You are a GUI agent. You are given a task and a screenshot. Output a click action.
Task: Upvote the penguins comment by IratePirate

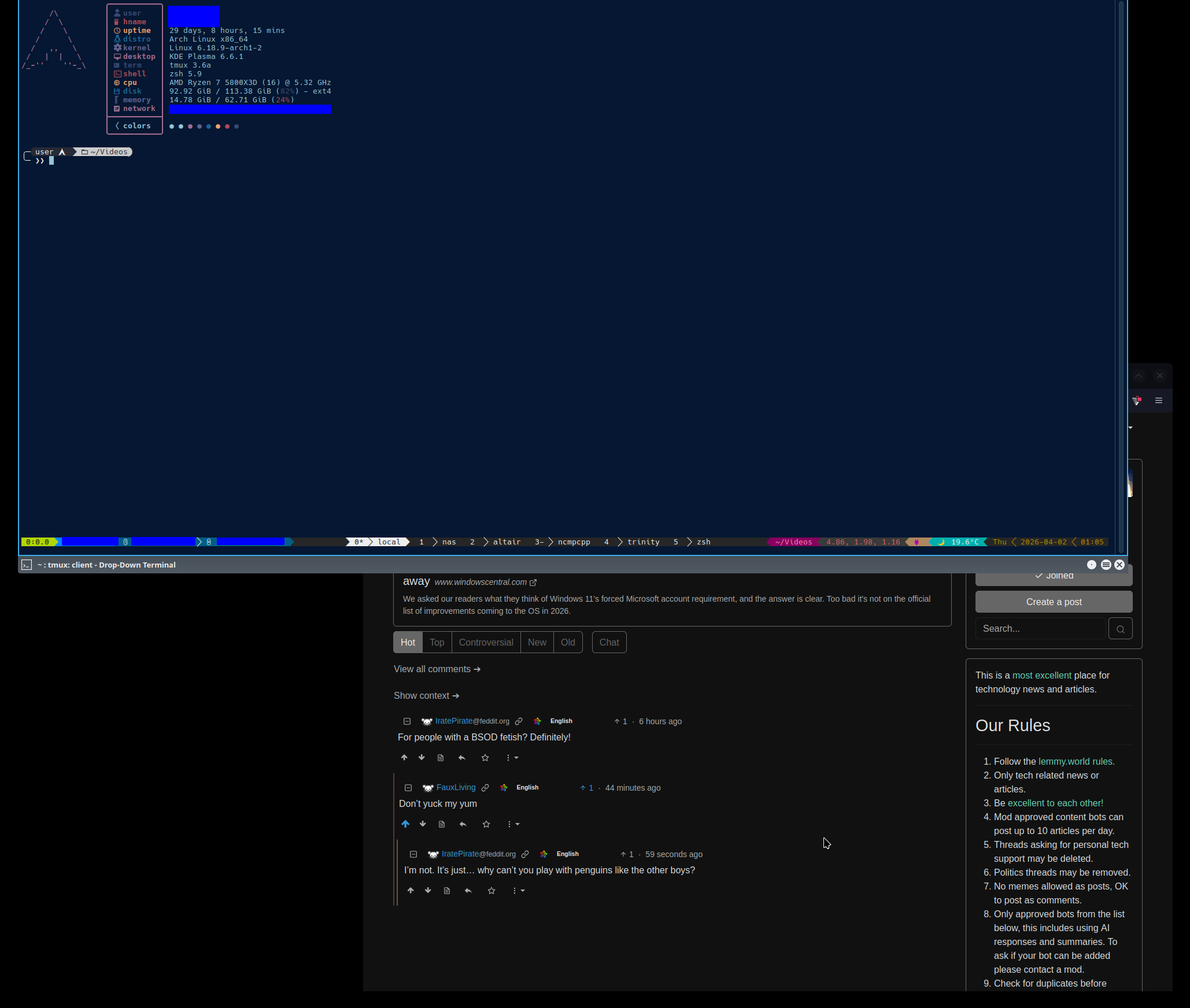pyautogui.click(x=411, y=891)
